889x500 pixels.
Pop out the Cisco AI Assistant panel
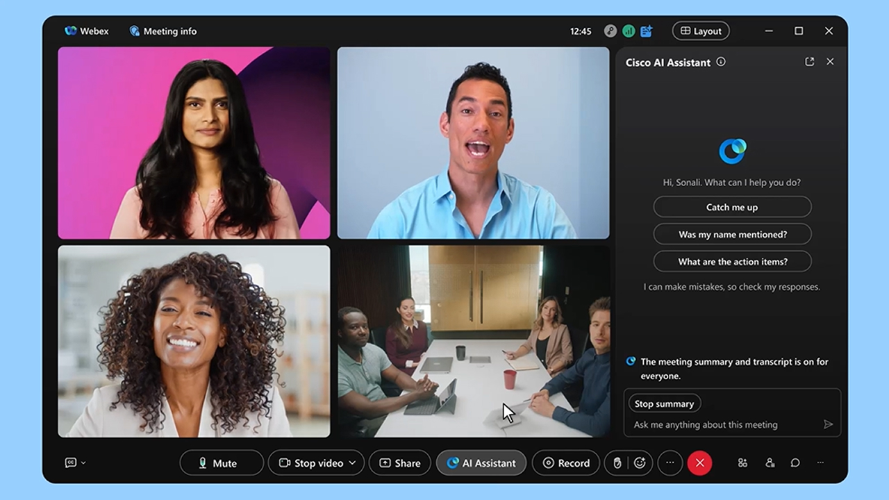point(809,62)
